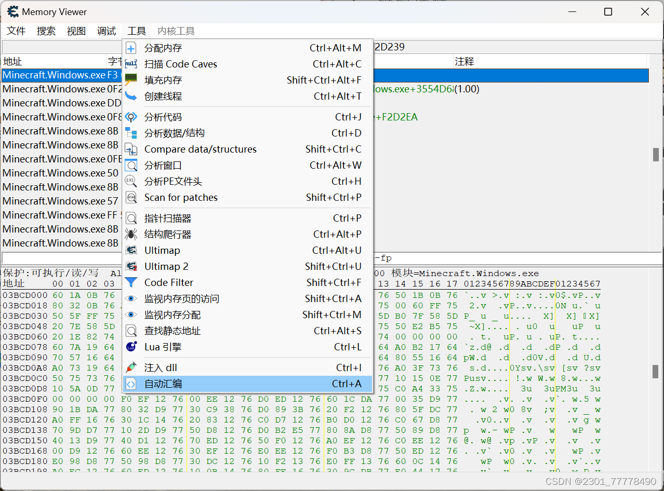The height and width of the screenshot is (491, 664).
Task: Open the 视图 menu
Action: 76,31
